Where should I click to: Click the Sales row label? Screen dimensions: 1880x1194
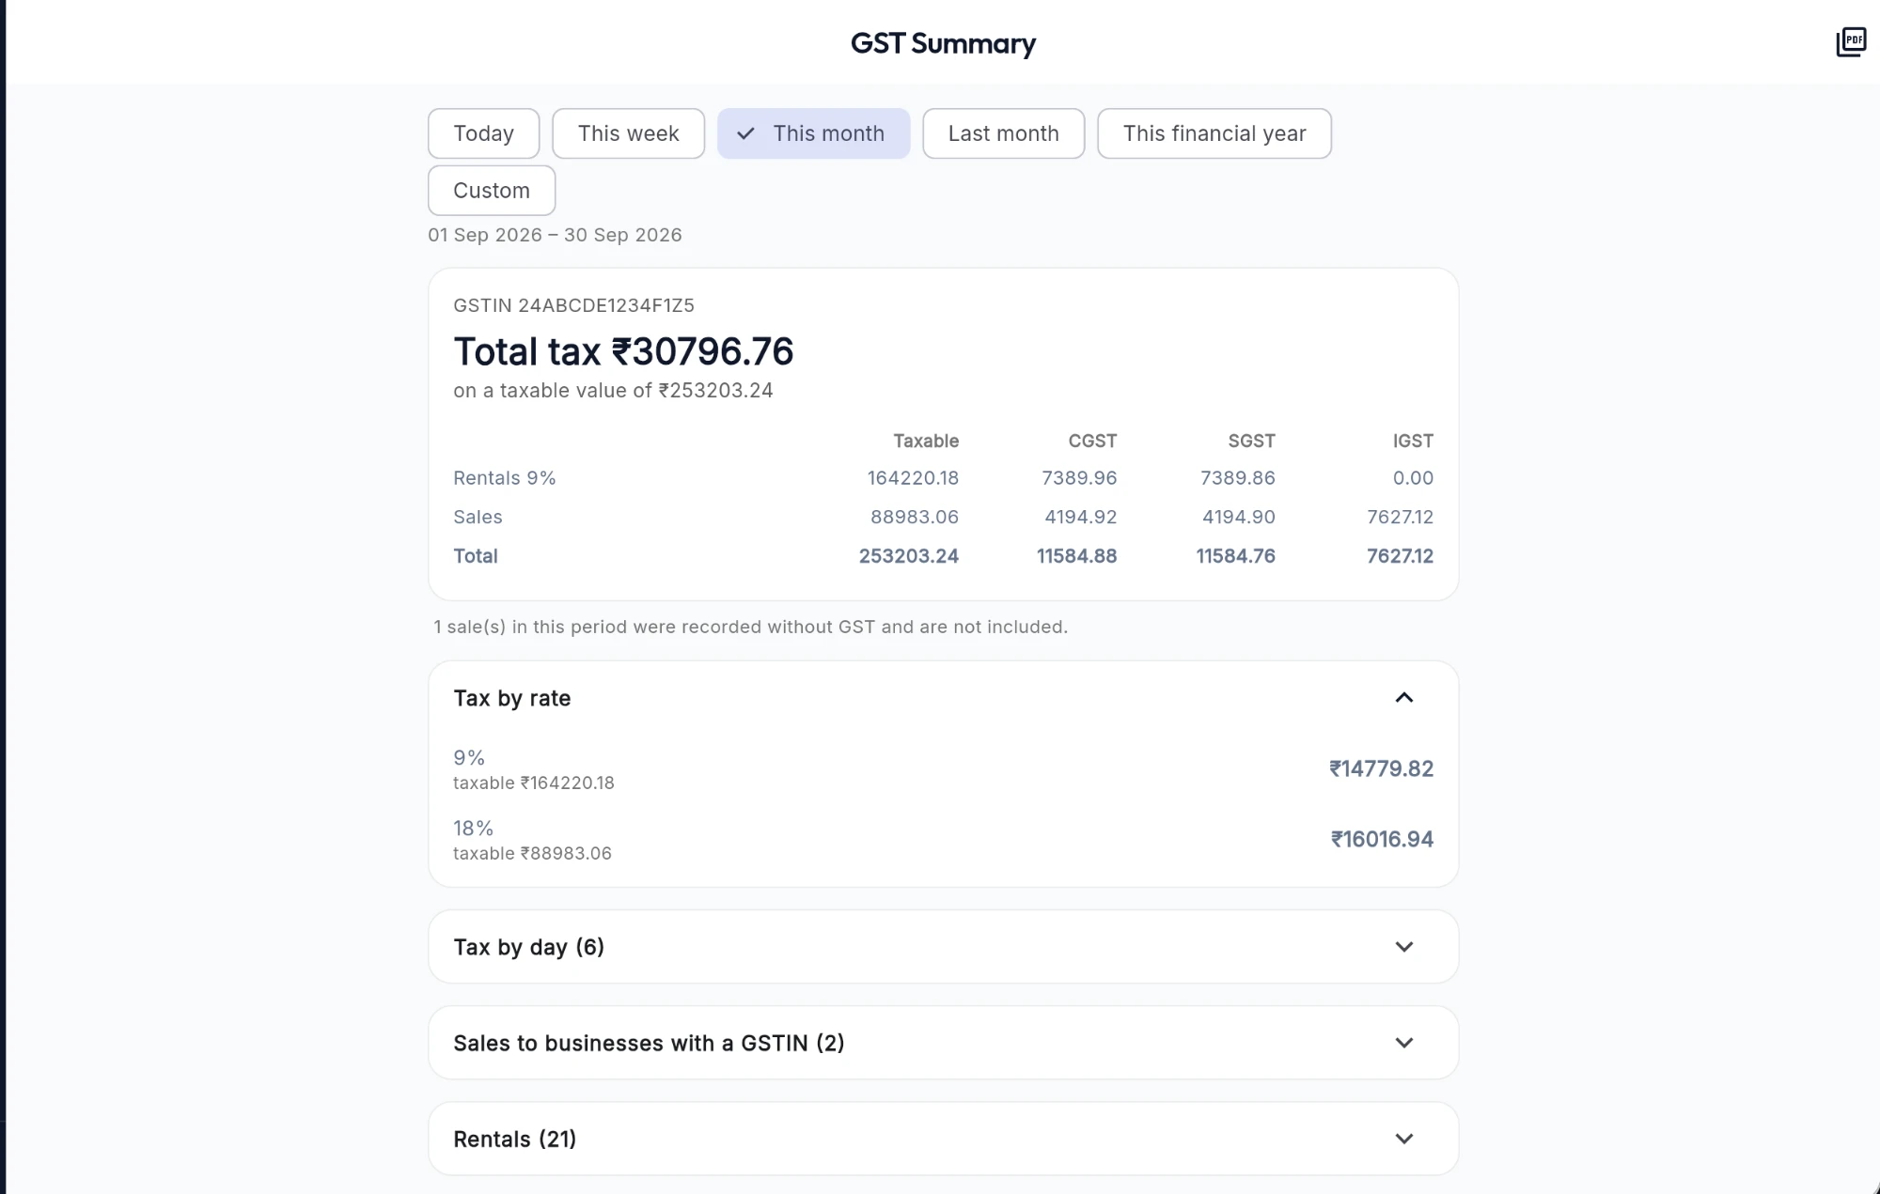478,517
